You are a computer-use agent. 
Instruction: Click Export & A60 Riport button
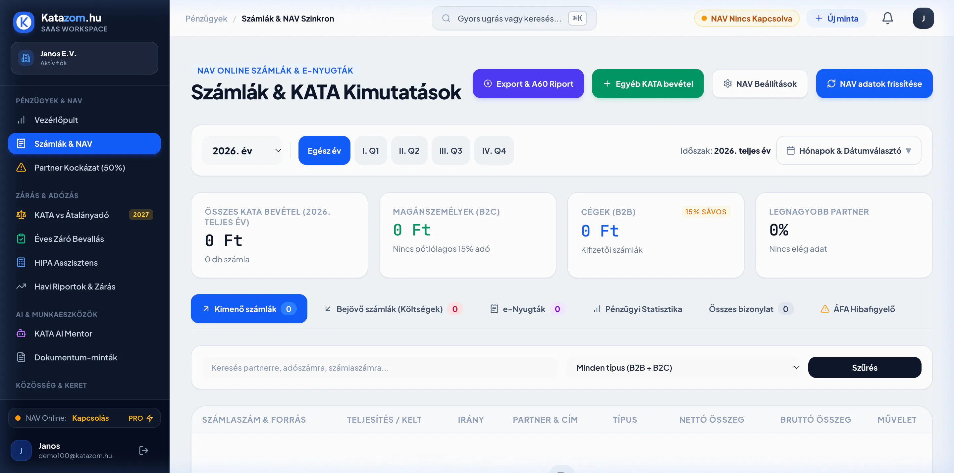(528, 83)
